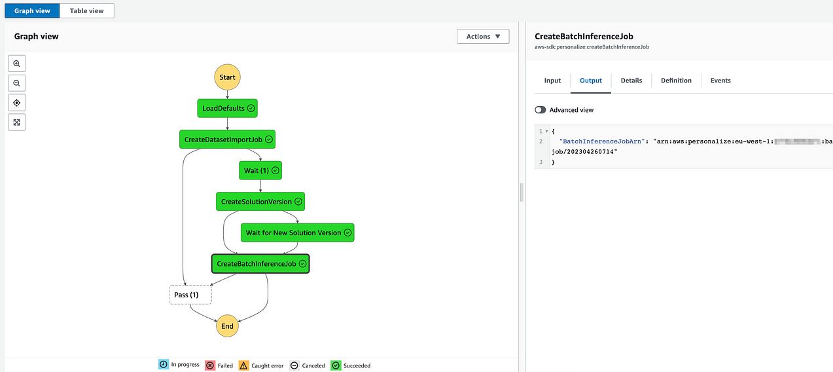Select the Pass (1) state node
Image resolution: width=833 pixels, height=372 pixels.
click(x=191, y=295)
